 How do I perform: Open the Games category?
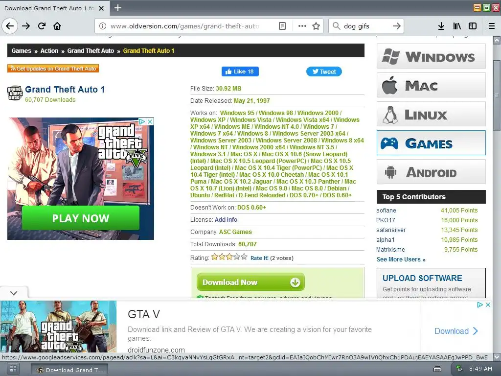click(431, 143)
